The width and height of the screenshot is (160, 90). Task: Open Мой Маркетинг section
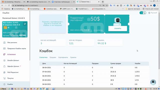click(13, 72)
